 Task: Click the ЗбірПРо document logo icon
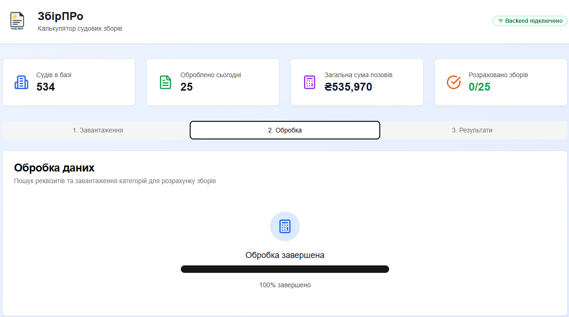point(17,21)
